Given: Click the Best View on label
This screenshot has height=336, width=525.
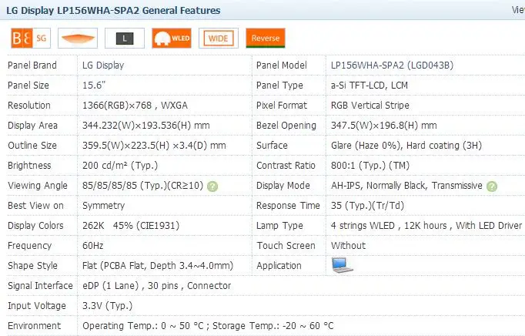Looking at the screenshot, I should (35, 205).
